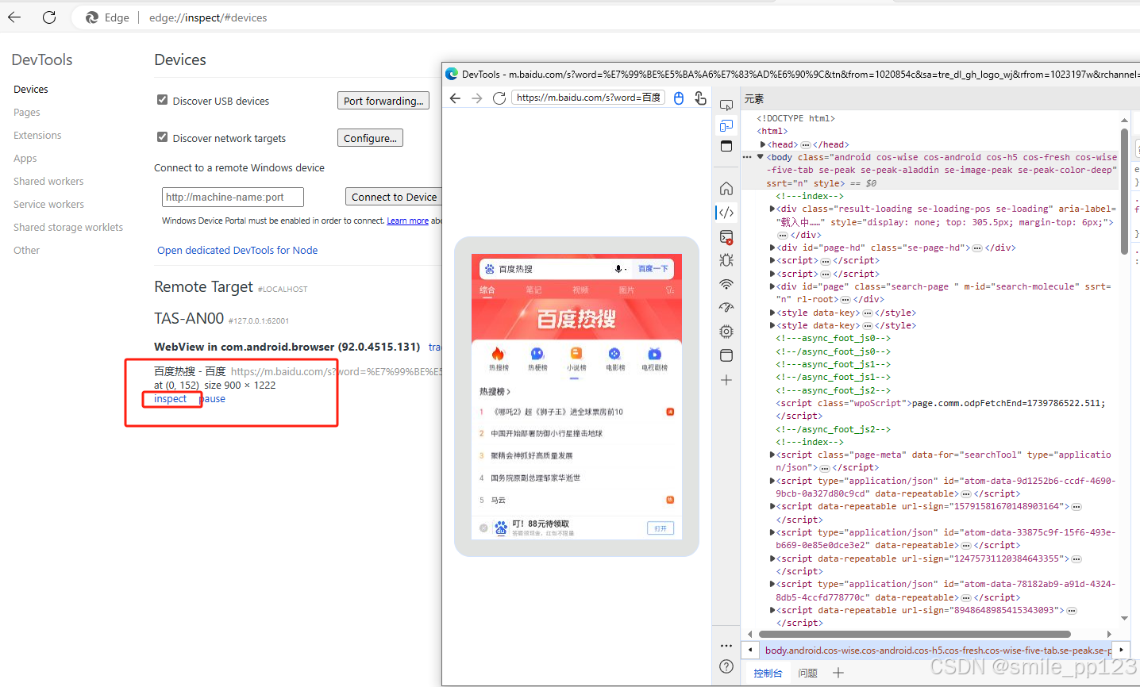Switch to the 控制台 drawer tab
This screenshot has width=1140, height=687.
[x=768, y=673]
